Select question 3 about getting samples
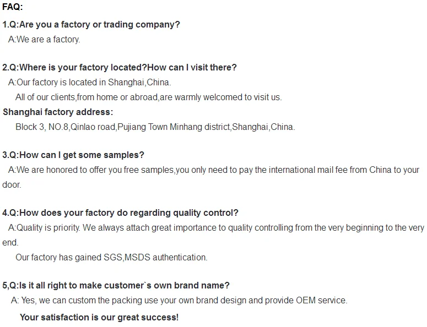The height and width of the screenshot is (327, 427). [x=73, y=155]
